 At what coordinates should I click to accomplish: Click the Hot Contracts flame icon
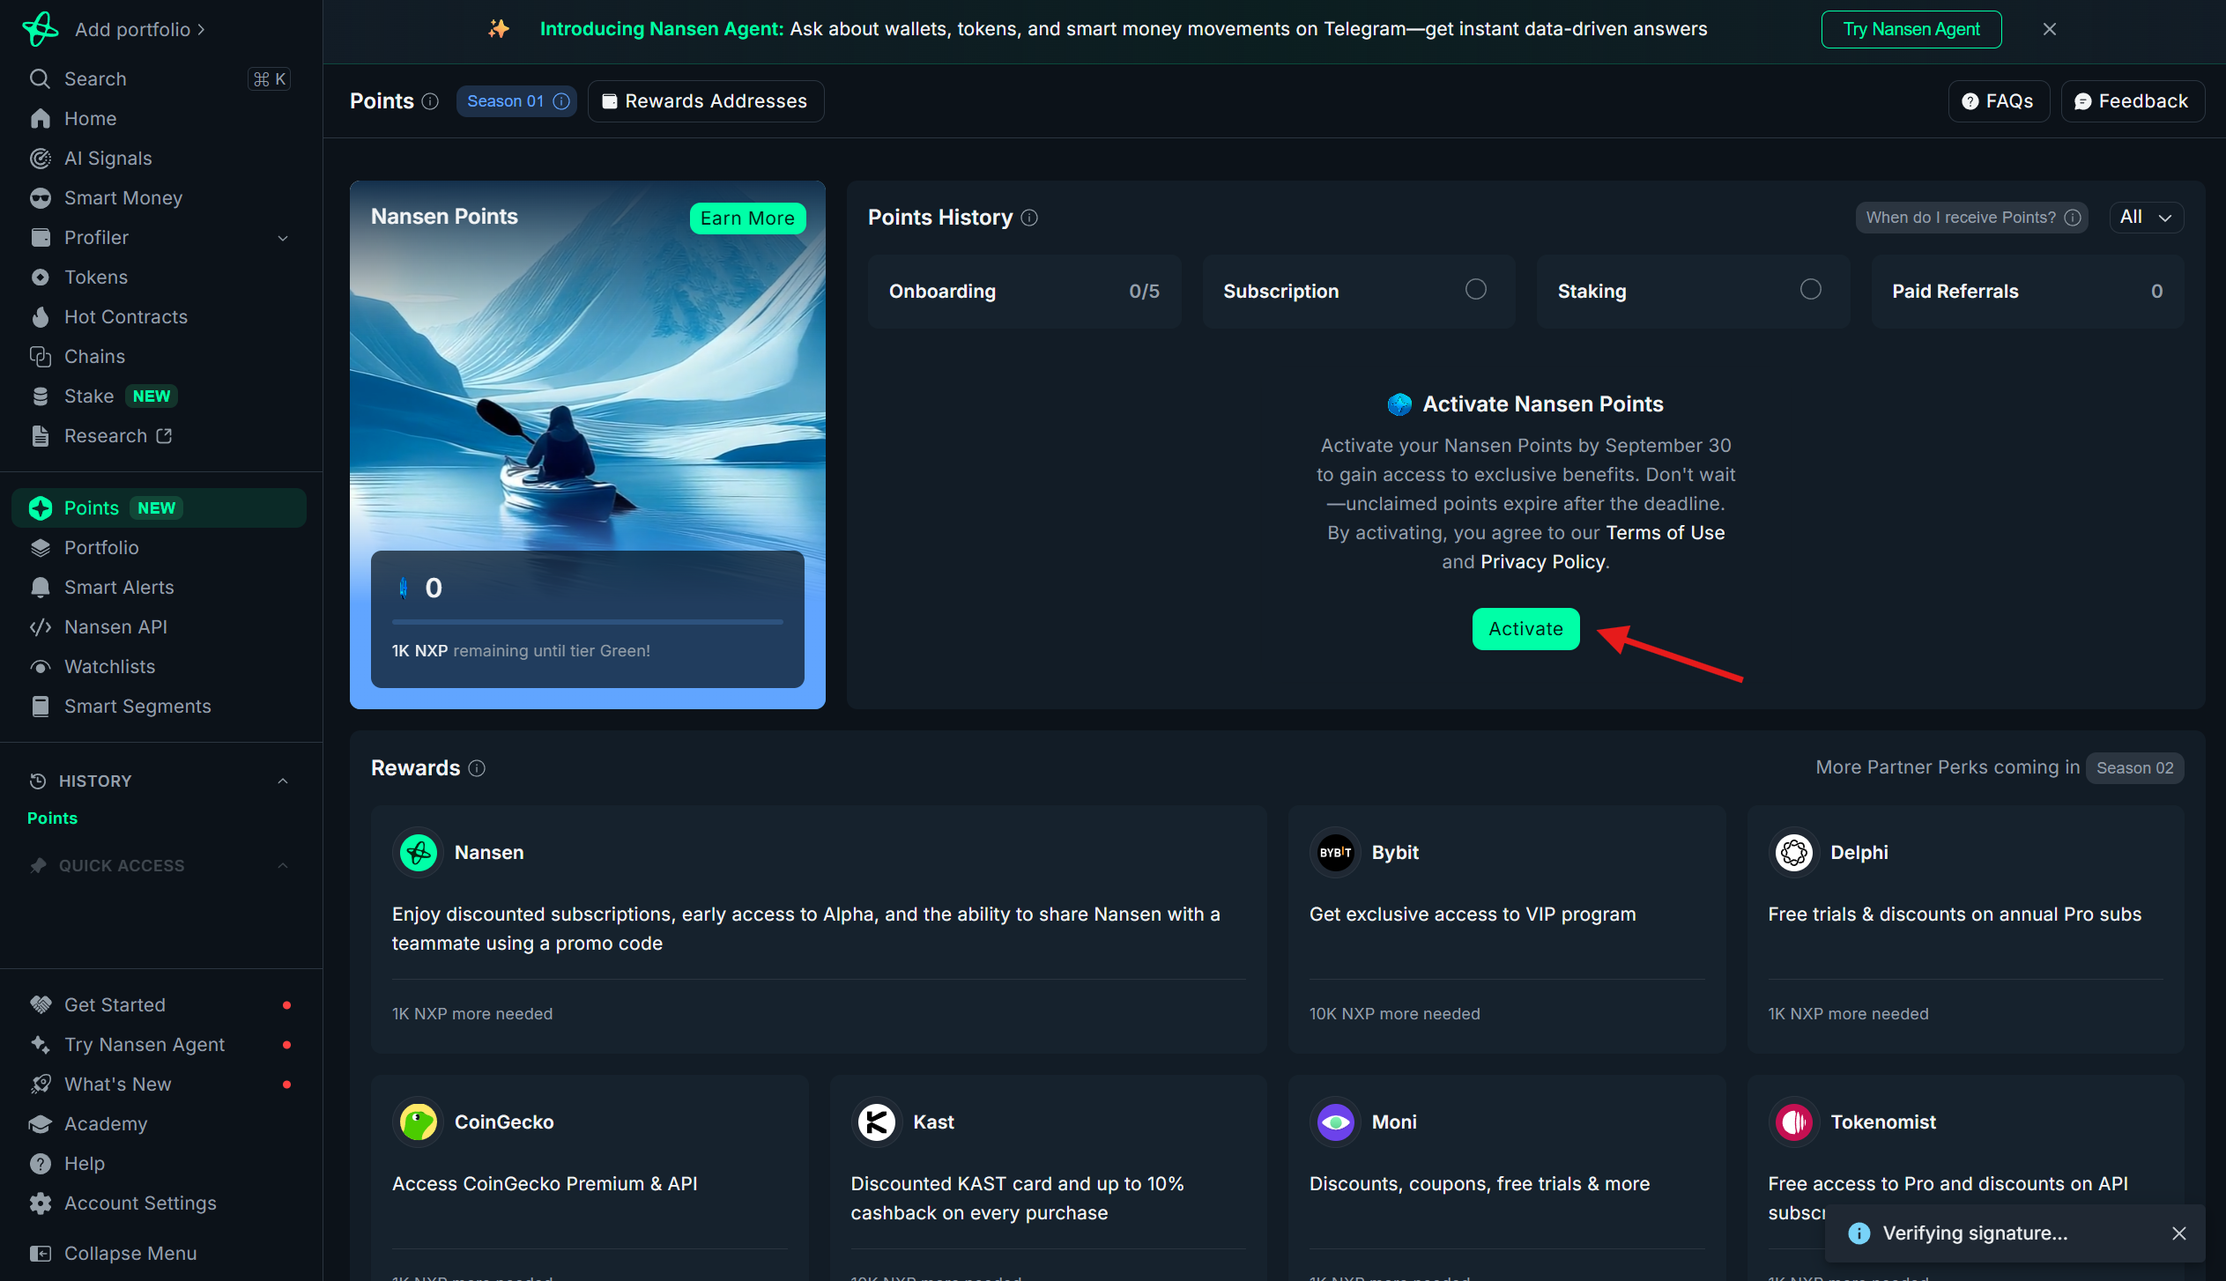point(40,316)
